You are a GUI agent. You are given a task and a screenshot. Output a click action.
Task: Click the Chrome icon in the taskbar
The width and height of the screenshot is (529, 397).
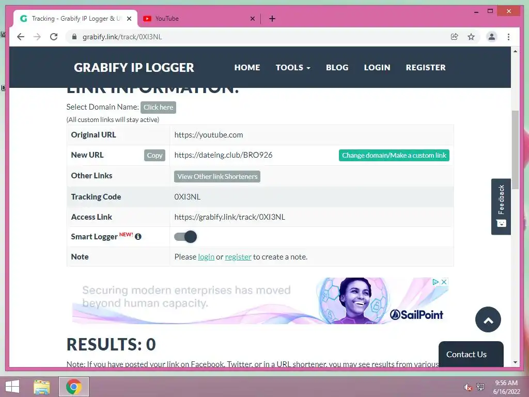coord(74,387)
